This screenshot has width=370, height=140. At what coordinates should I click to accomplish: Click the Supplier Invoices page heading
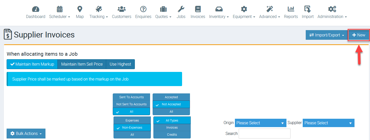44,35
